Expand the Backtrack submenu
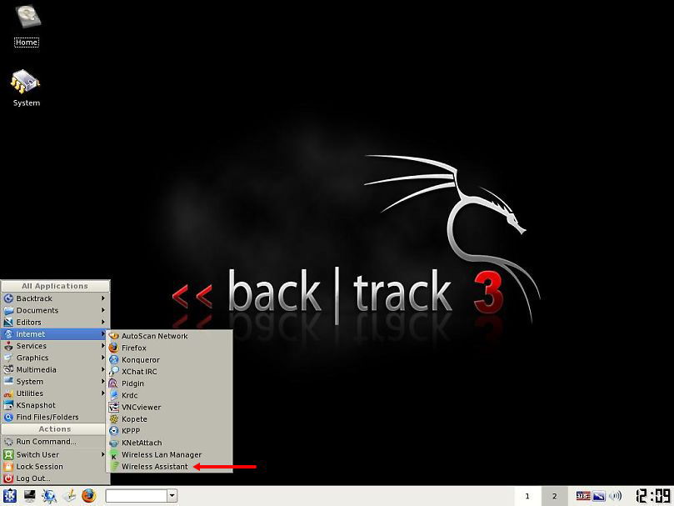The width and height of the screenshot is (674, 506). (54, 298)
